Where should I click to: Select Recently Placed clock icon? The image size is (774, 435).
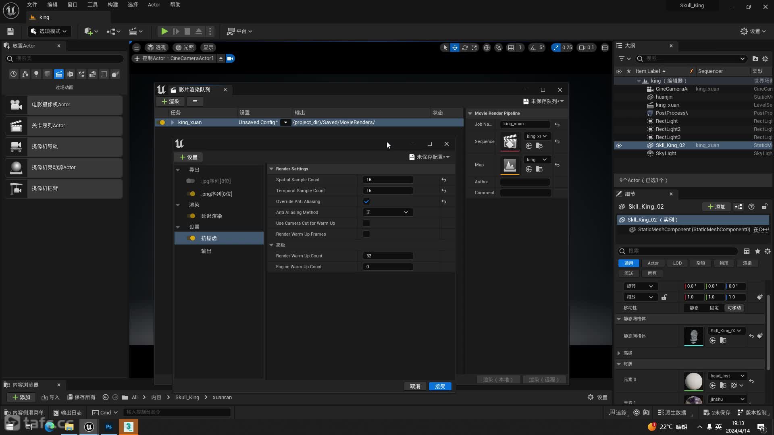click(x=14, y=74)
